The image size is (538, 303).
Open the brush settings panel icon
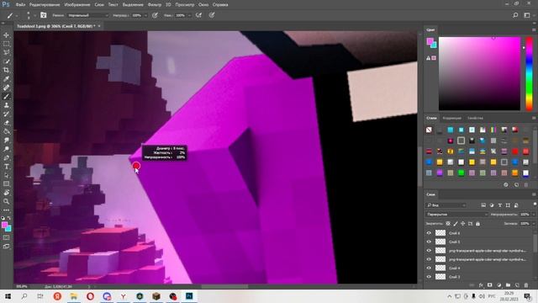coord(43,15)
